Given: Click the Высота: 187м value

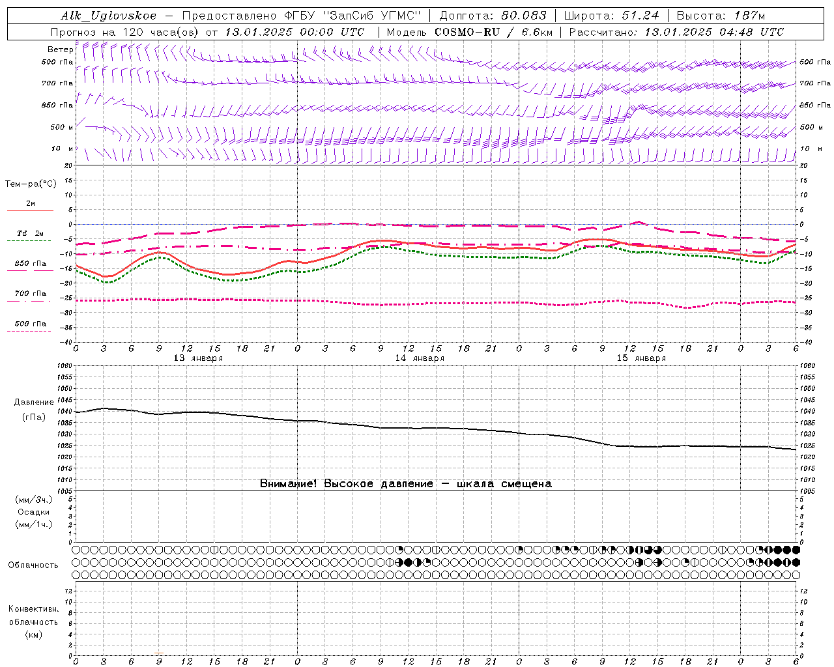Looking at the screenshot, I should [x=720, y=16].
